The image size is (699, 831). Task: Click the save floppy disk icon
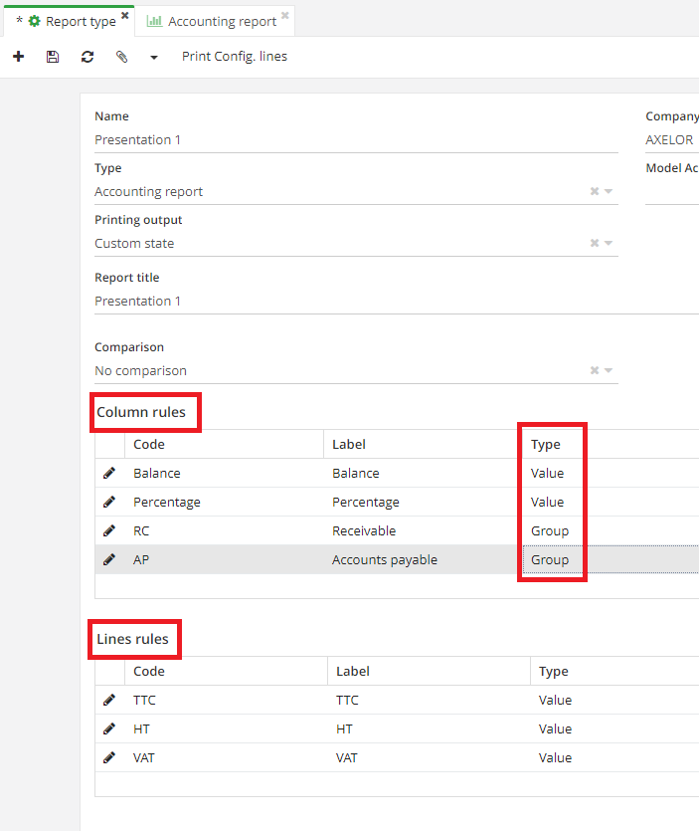[x=53, y=58]
